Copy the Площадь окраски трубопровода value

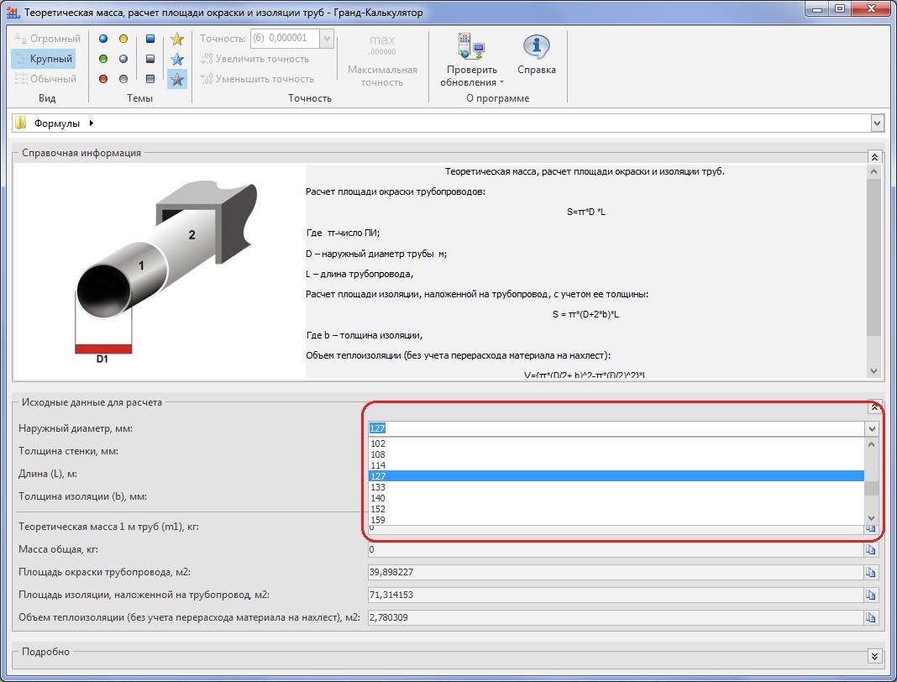point(871,572)
